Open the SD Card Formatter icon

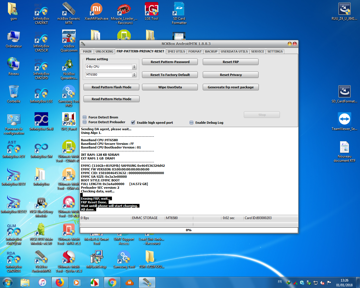click(x=179, y=13)
